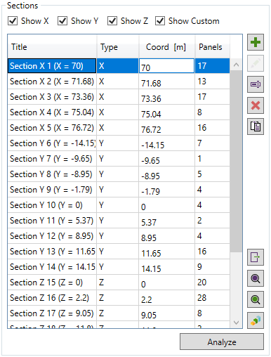Image resolution: width=271 pixels, height=357 pixels.
Task: Click the green plus add section icon
Action: (x=256, y=42)
